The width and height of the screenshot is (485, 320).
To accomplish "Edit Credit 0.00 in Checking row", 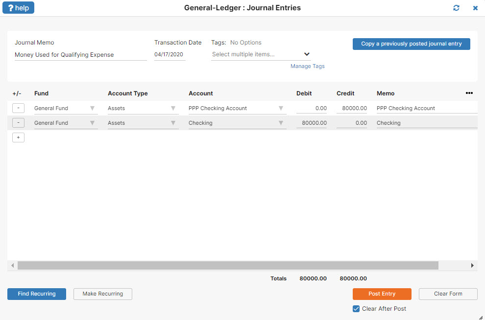I will pyautogui.click(x=352, y=123).
